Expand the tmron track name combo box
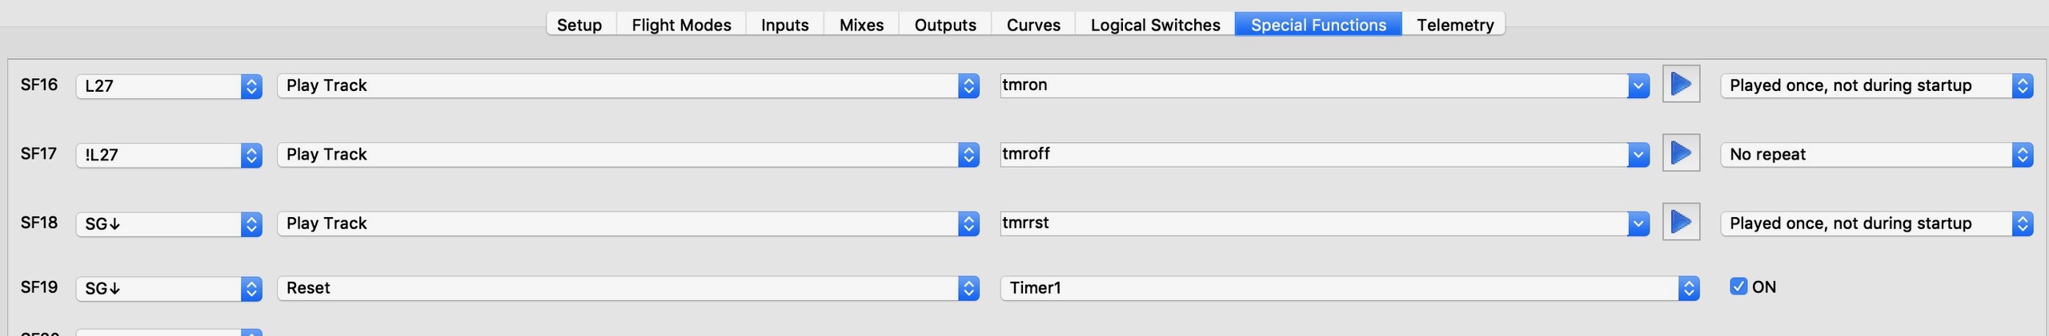Image resolution: width=2049 pixels, height=336 pixels. point(1638,85)
